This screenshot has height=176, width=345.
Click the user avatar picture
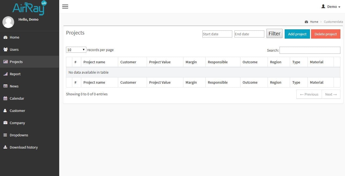pyautogui.click(x=8, y=22)
